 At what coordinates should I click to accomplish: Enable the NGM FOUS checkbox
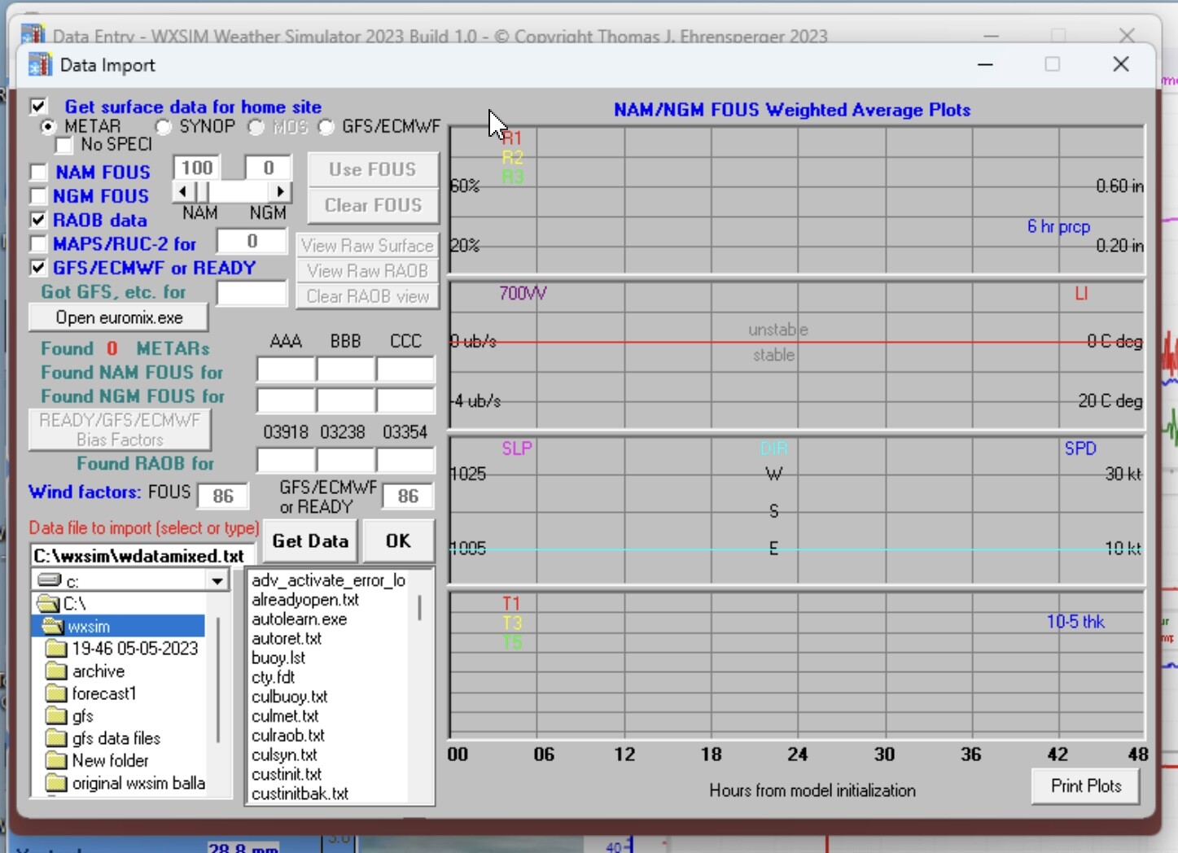pyautogui.click(x=38, y=196)
